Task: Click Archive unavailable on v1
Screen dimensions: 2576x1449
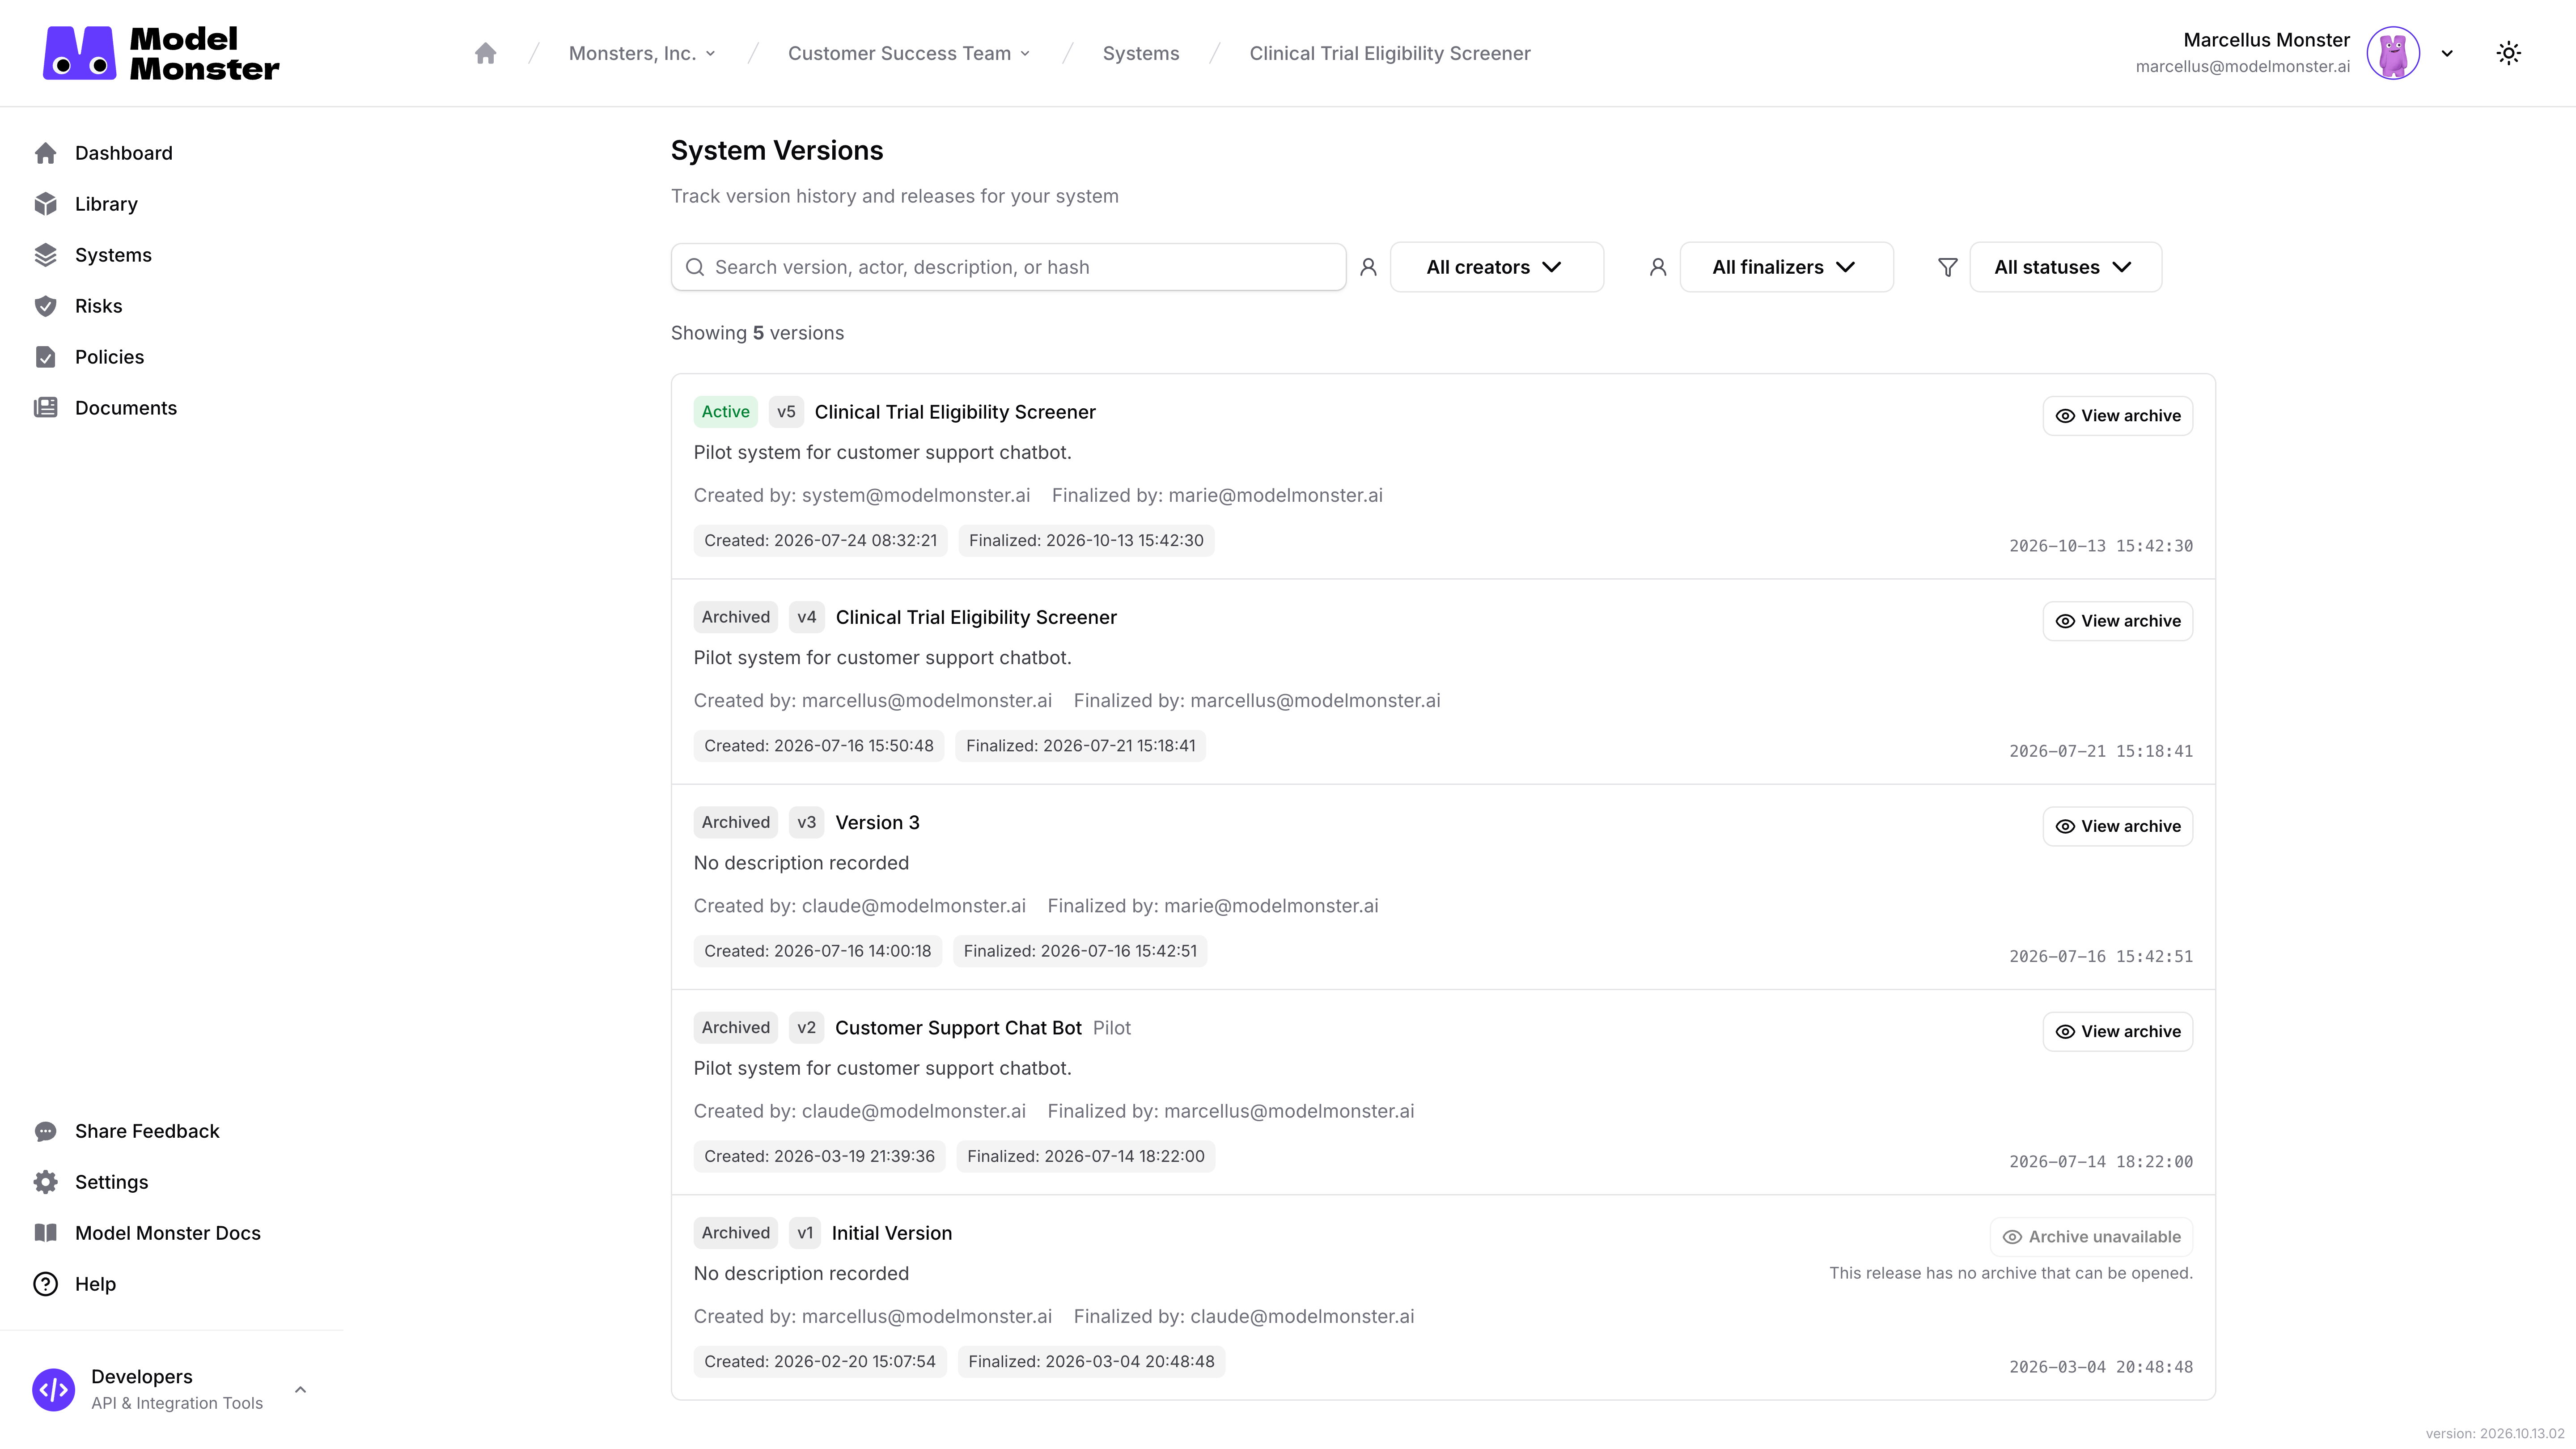Action: [2091, 1237]
